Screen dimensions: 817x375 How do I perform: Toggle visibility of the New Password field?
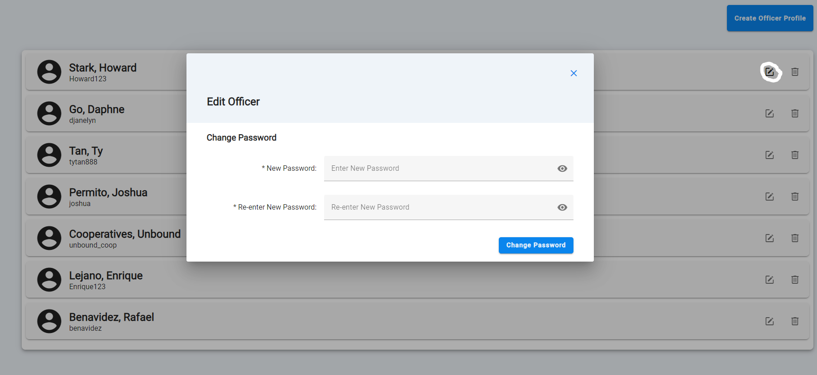562,168
